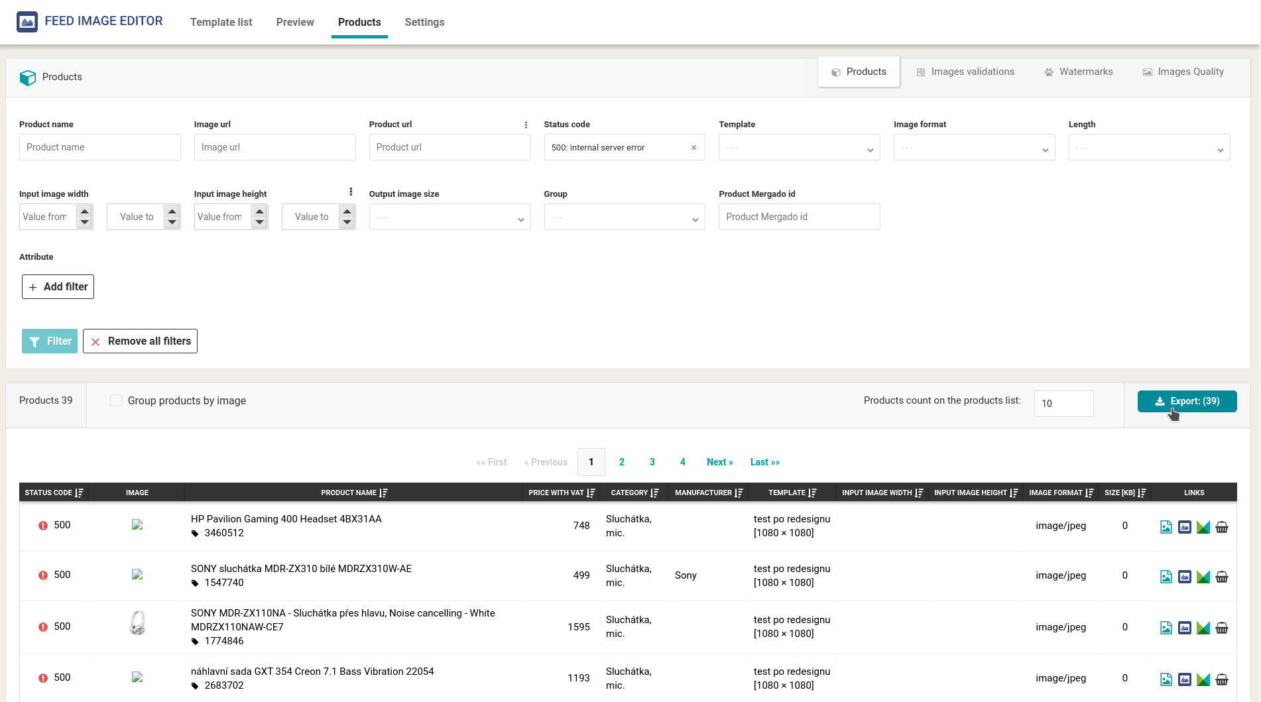Expand the Template filter dropdown

(799, 147)
